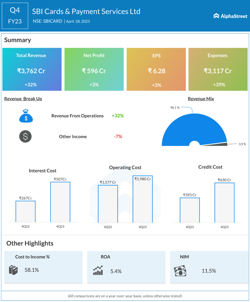Screen dimensions: 250x302
Task: Click the Revenue Mix heading
Action: 201,99
